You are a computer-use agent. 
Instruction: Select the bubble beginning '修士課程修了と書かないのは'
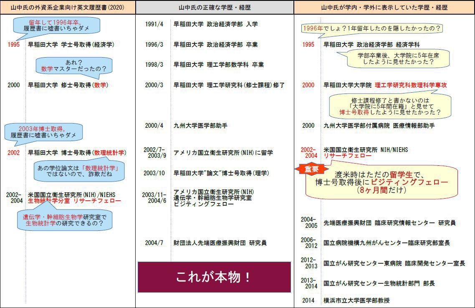pyautogui.click(x=390, y=106)
